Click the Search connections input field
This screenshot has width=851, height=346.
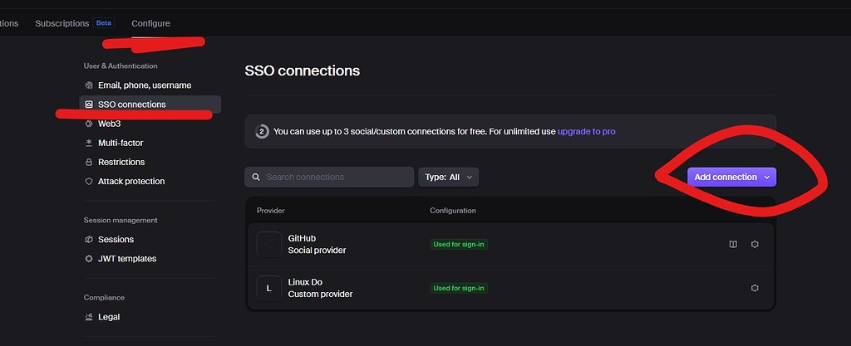point(329,177)
